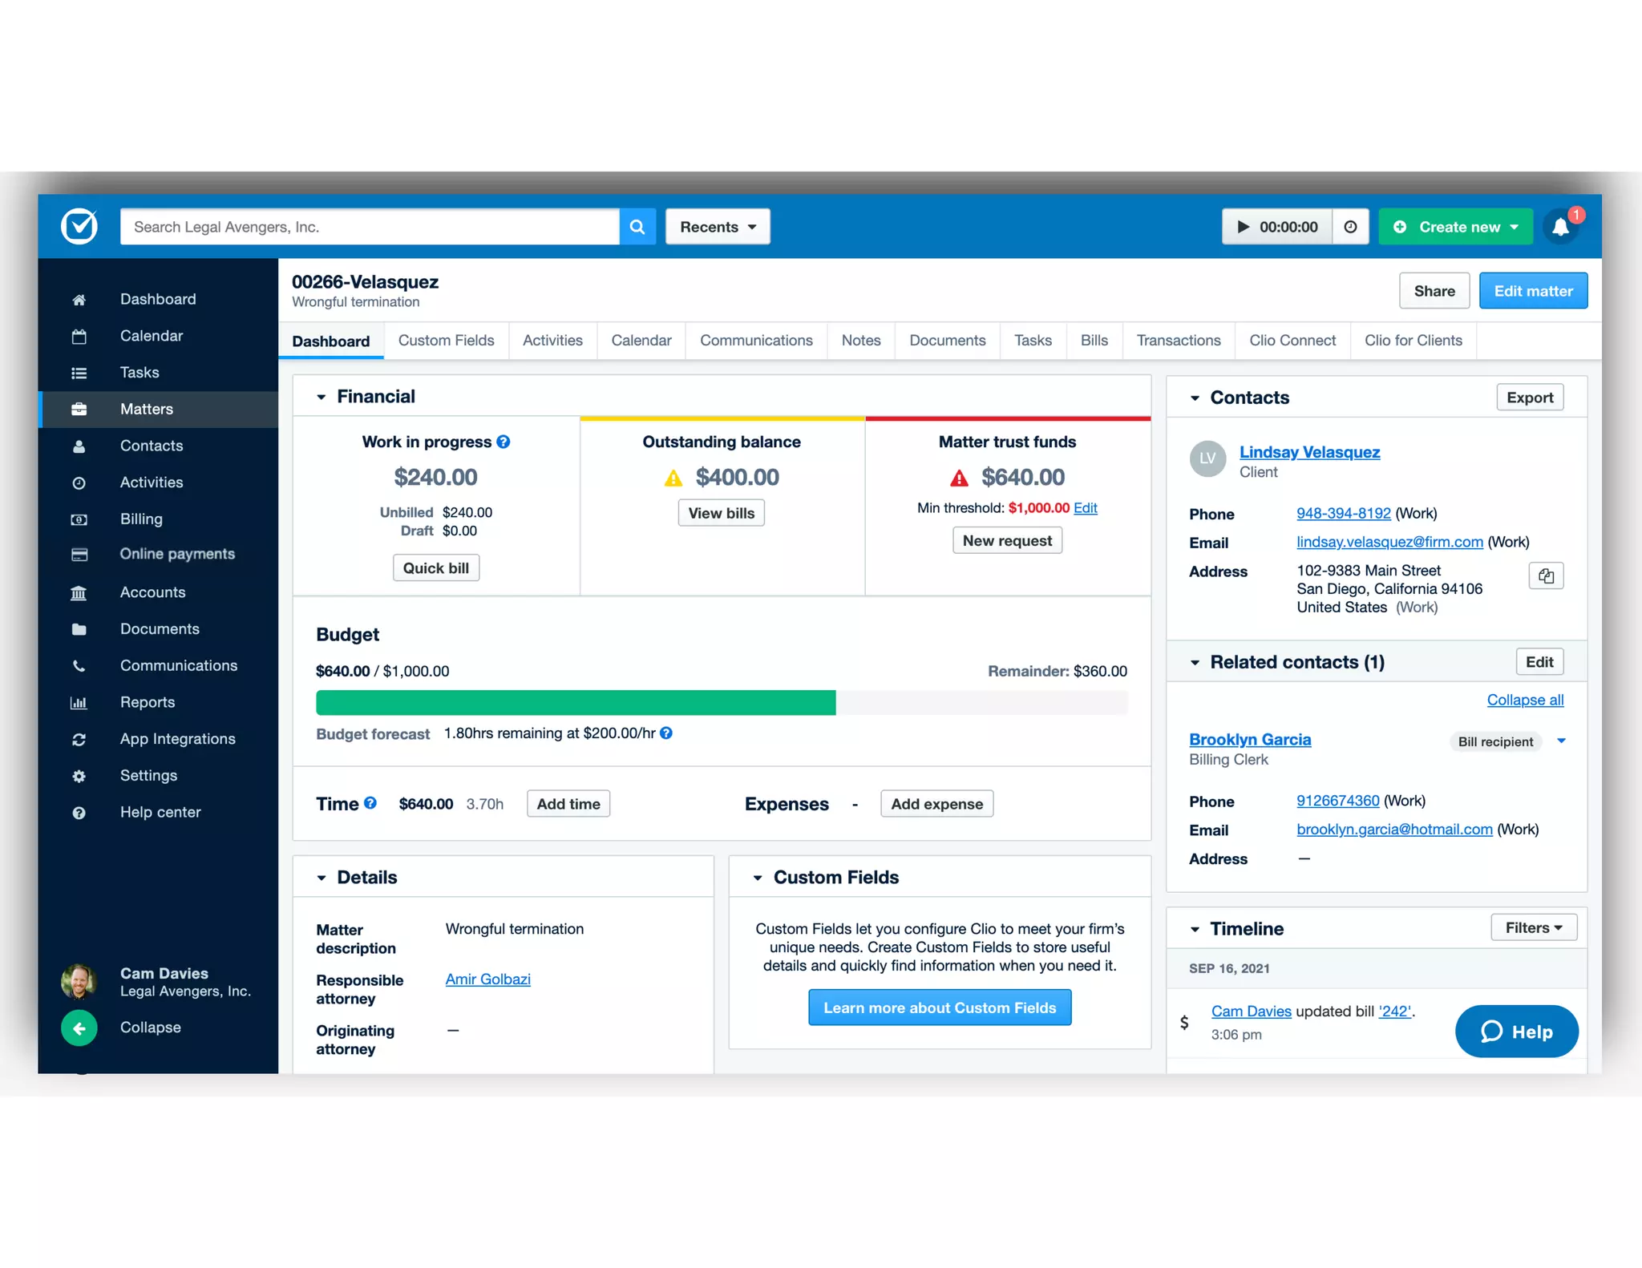
Task: Collapse the Related contacts section
Action: [x=1195, y=663]
